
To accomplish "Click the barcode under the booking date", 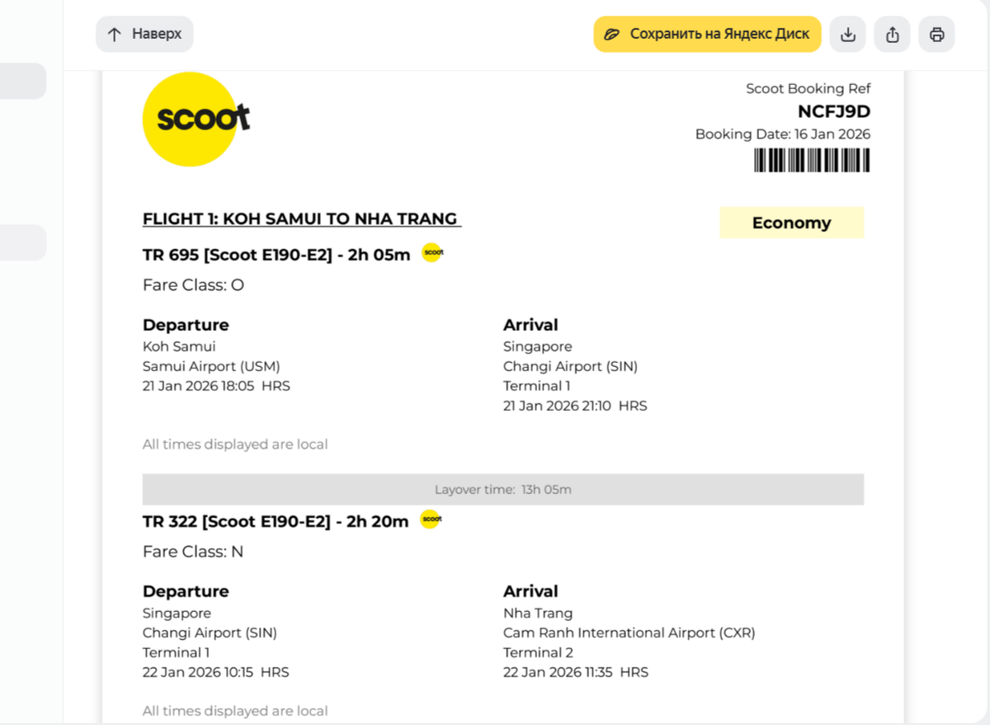I will [x=811, y=160].
